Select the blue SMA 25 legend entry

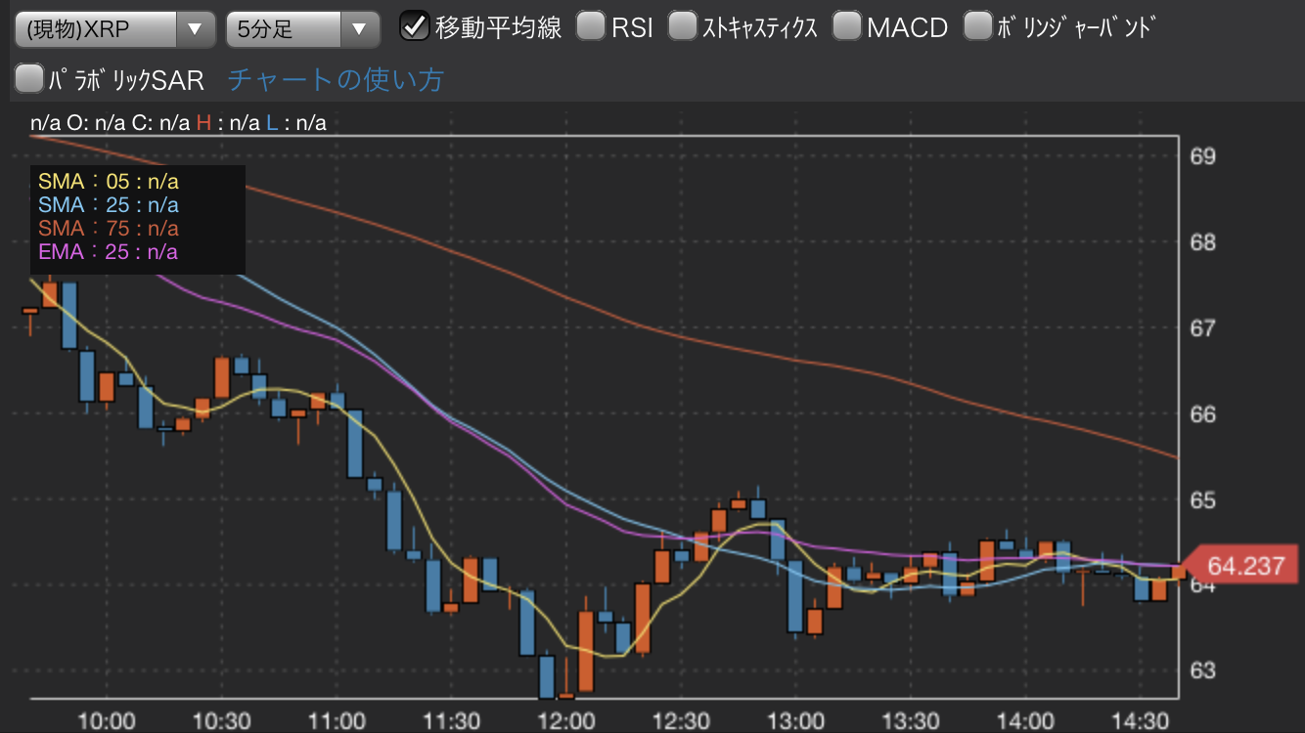coord(109,205)
